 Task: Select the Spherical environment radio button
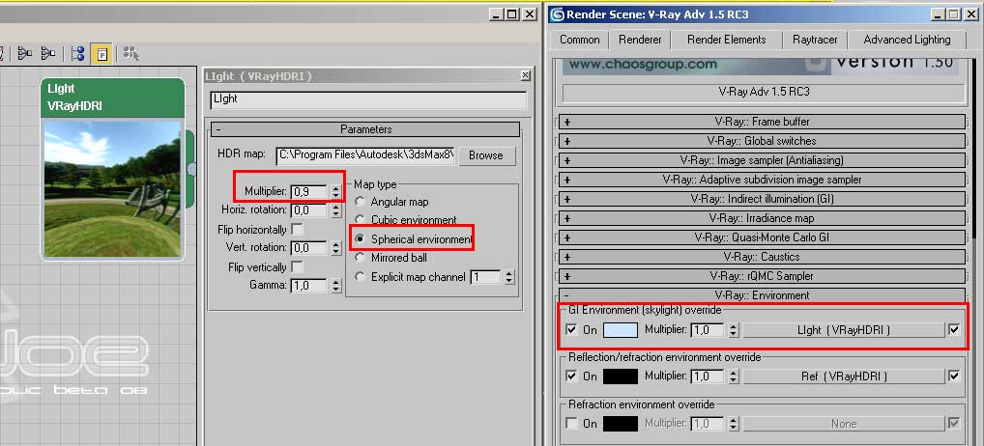point(361,238)
